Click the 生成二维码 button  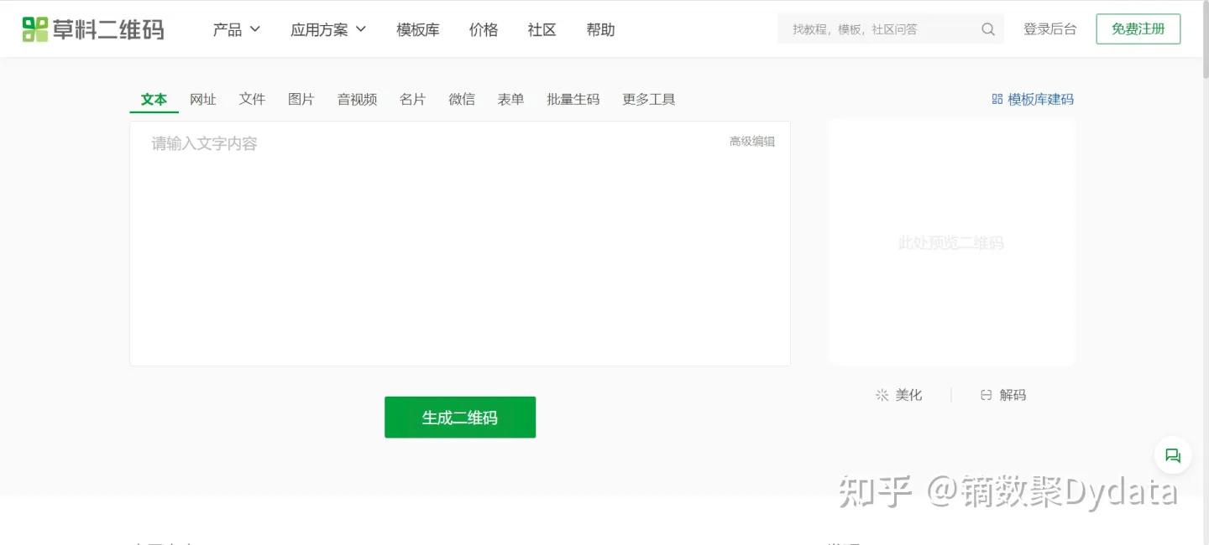click(x=459, y=417)
